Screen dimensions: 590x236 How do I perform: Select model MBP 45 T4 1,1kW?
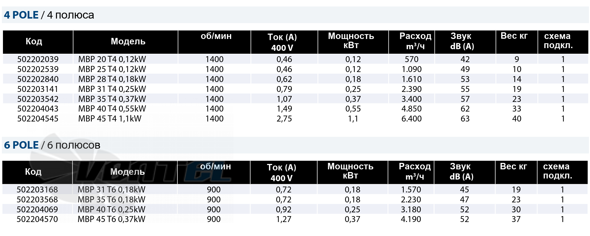tap(110, 119)
